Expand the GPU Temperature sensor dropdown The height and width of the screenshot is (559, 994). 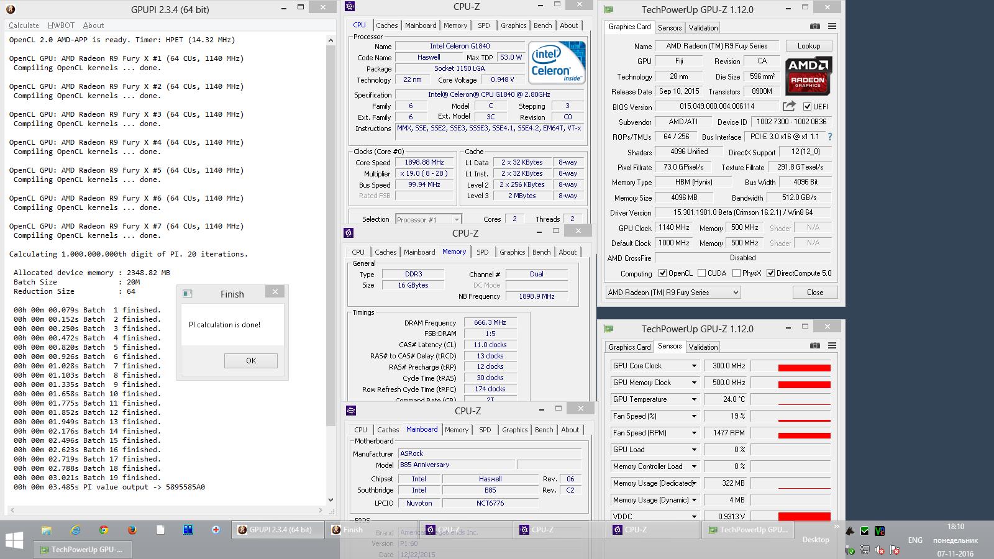pos(694,399)
